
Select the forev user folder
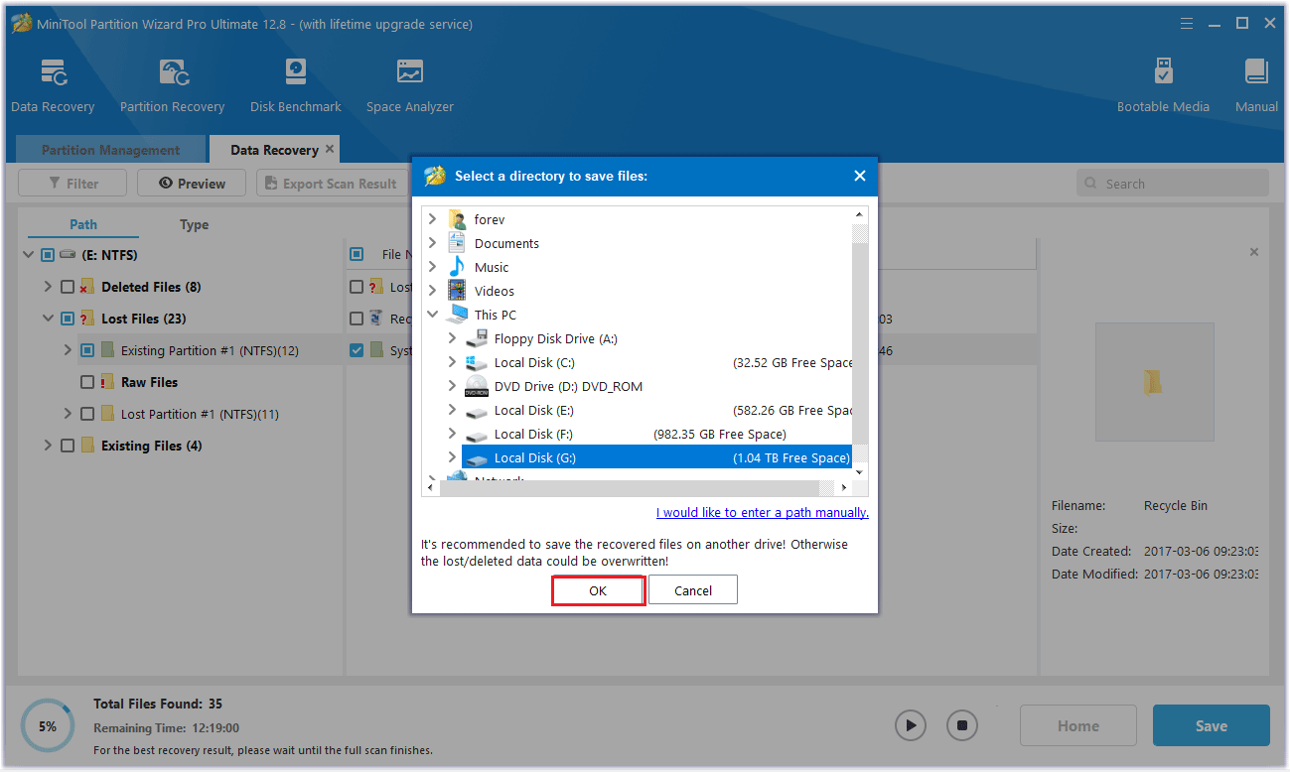[x=490, y=219]
